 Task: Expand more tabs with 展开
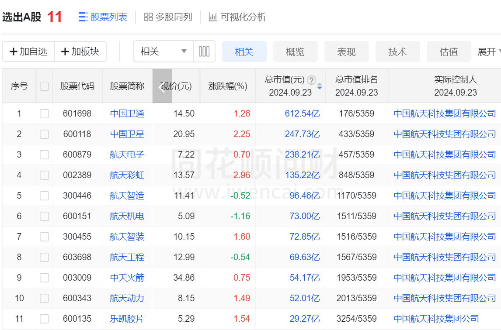coord(488,52)
